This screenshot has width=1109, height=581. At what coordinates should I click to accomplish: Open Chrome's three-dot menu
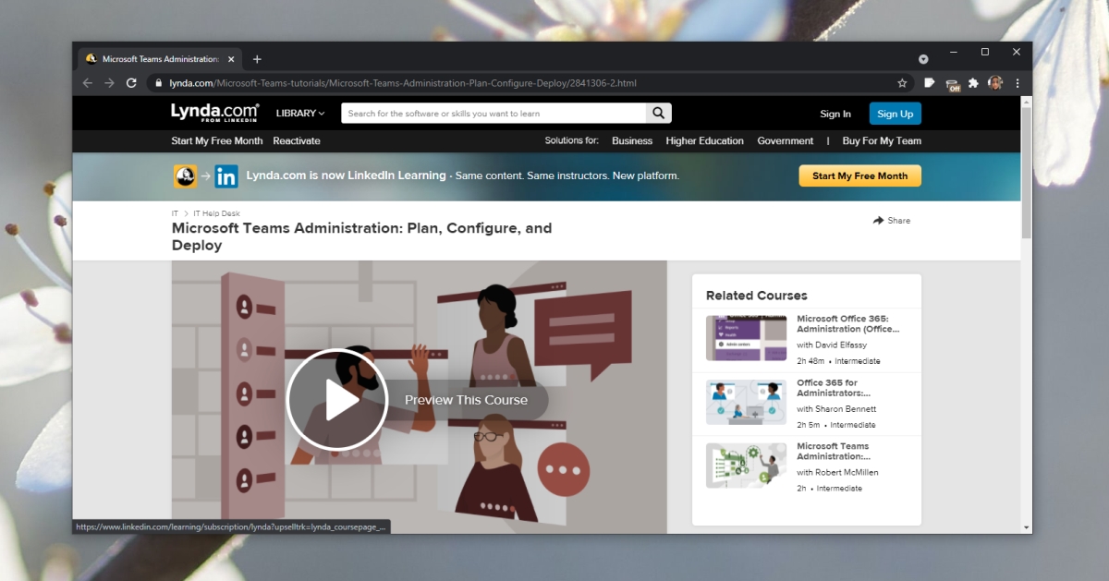click(x=1018, y=83)
